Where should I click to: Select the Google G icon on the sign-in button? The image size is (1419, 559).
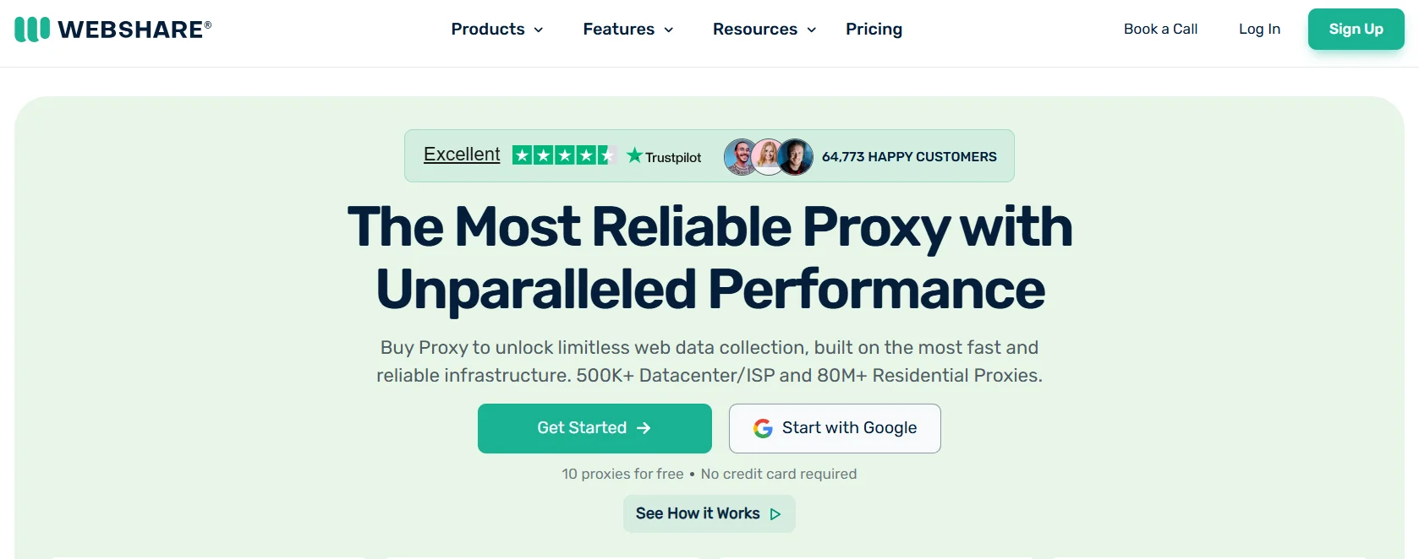pos(763,428)
